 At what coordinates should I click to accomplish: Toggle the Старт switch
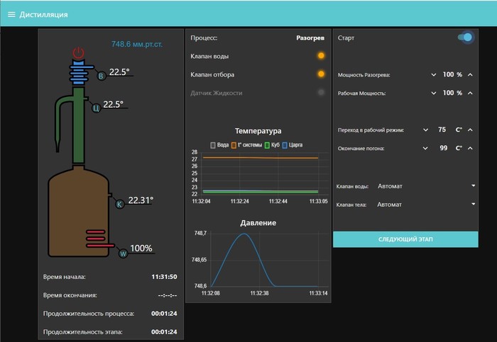(465, 38)
